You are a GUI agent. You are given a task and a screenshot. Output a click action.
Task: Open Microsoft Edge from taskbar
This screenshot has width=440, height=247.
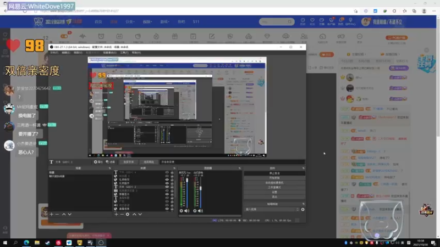(x=26, y=243)
